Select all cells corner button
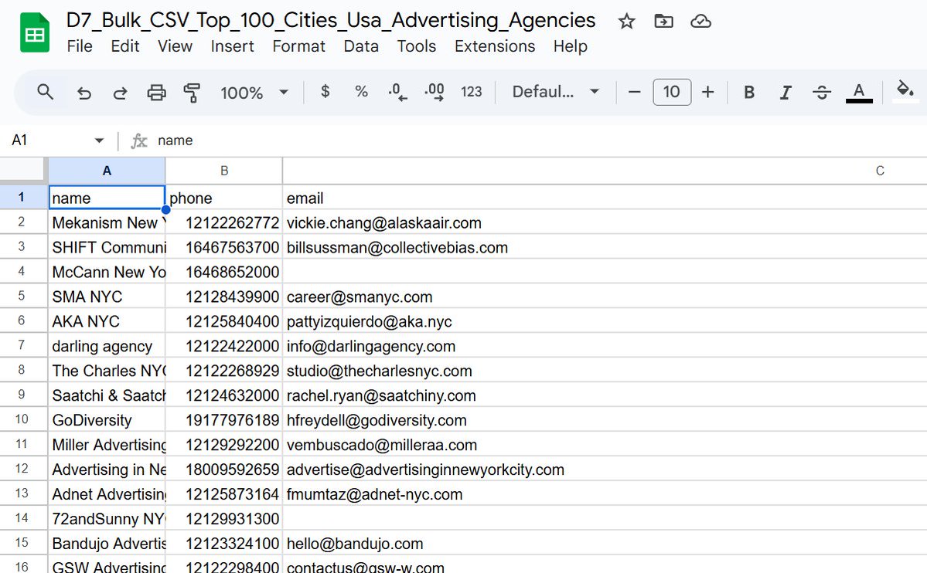The image size is (927, 573). coord(22,171)
